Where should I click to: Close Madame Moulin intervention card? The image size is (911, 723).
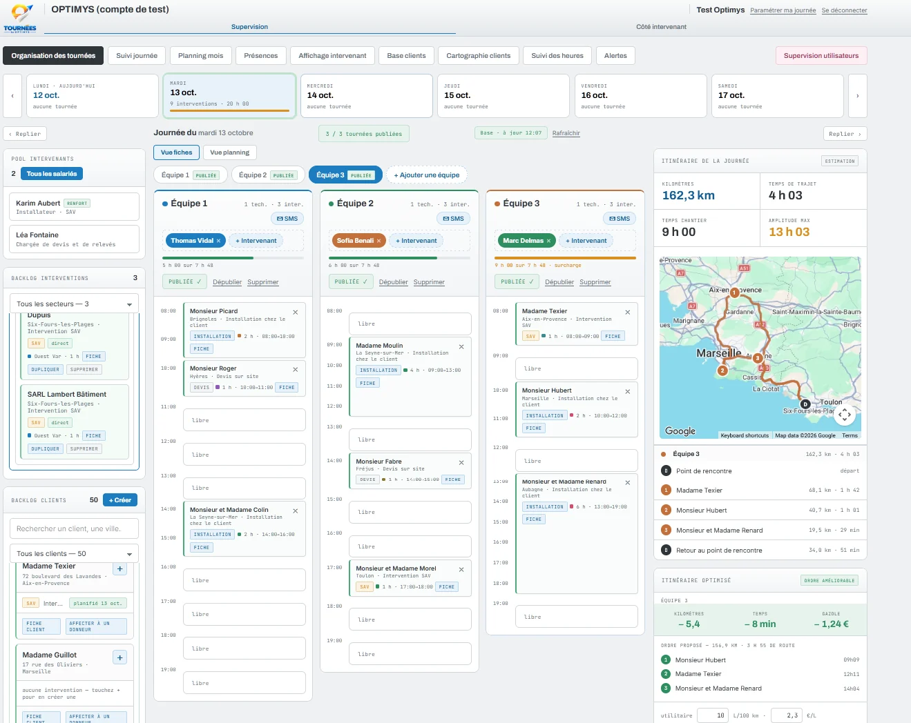tap(461, 347)
